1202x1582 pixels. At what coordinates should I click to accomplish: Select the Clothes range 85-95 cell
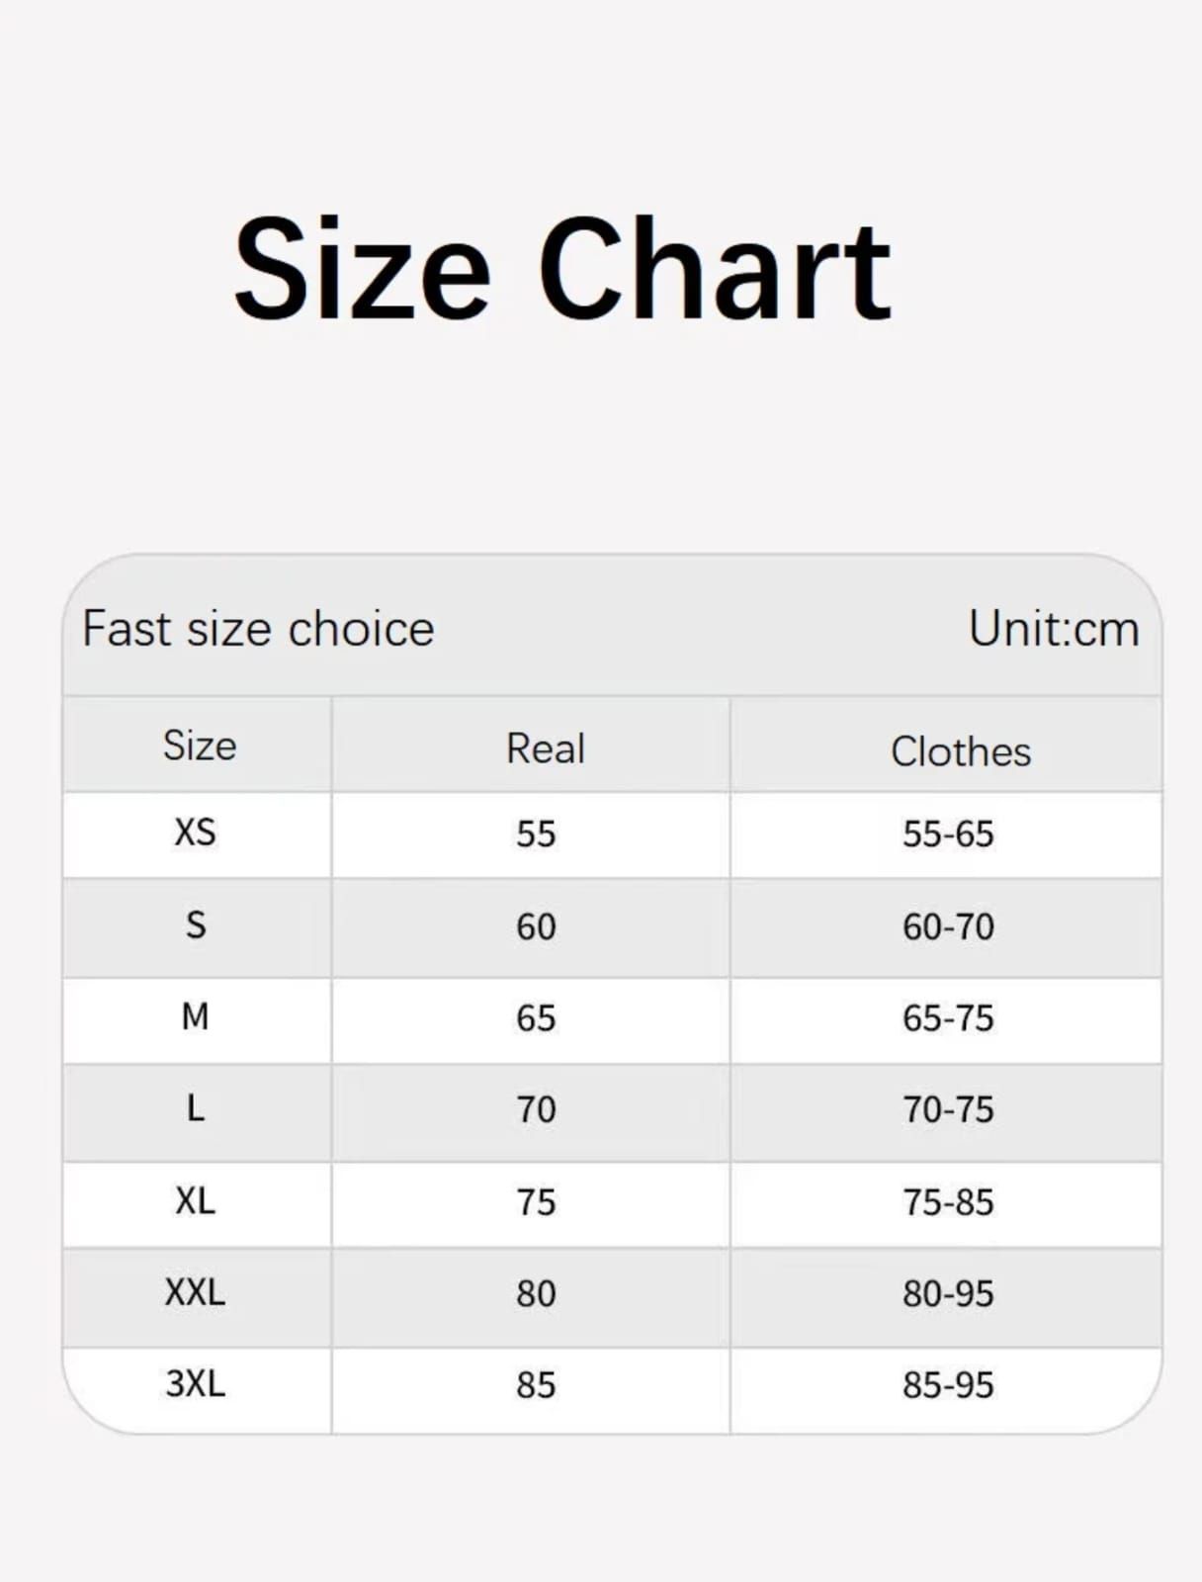947,1385
